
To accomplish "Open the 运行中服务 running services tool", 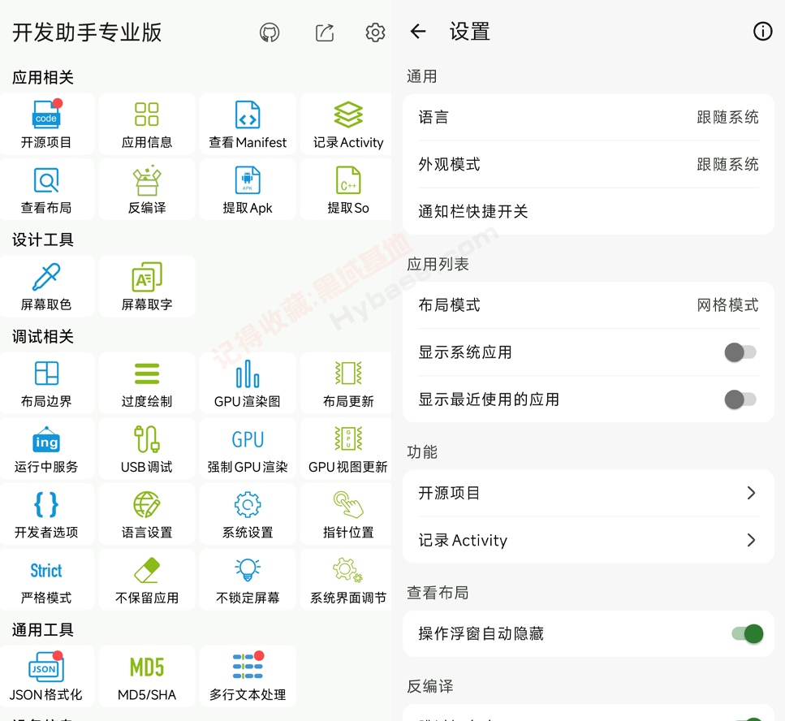I will tap(46, 449).
